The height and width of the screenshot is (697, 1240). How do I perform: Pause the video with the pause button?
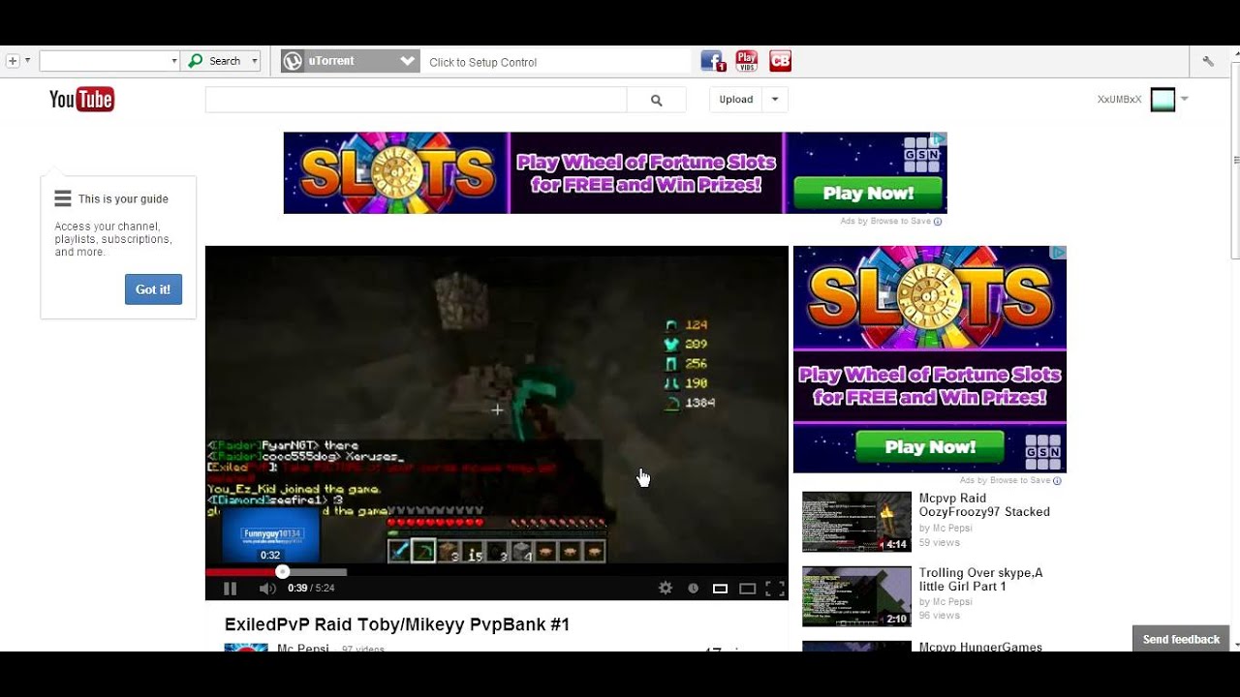click(230, 588)
